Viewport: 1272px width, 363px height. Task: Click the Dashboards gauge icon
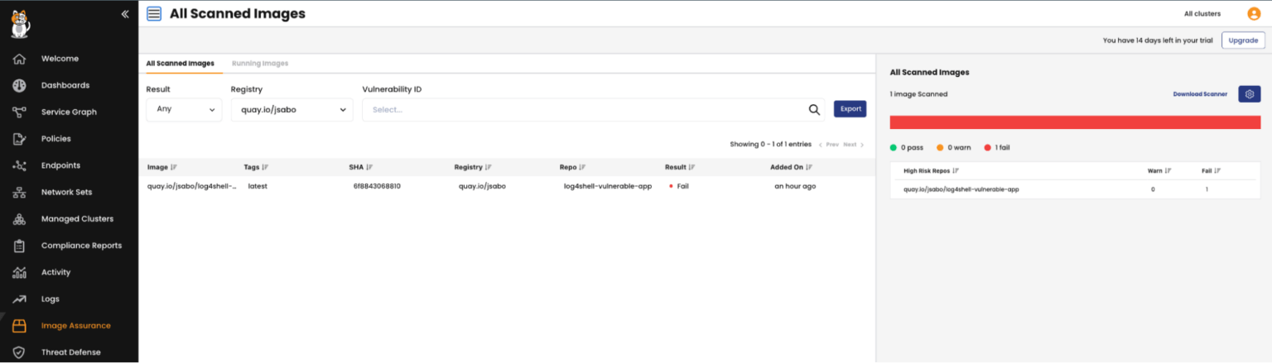coord(20,85)
